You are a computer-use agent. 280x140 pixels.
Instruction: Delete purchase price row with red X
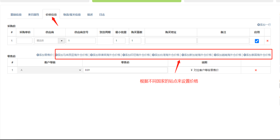[x=268, y=41]
